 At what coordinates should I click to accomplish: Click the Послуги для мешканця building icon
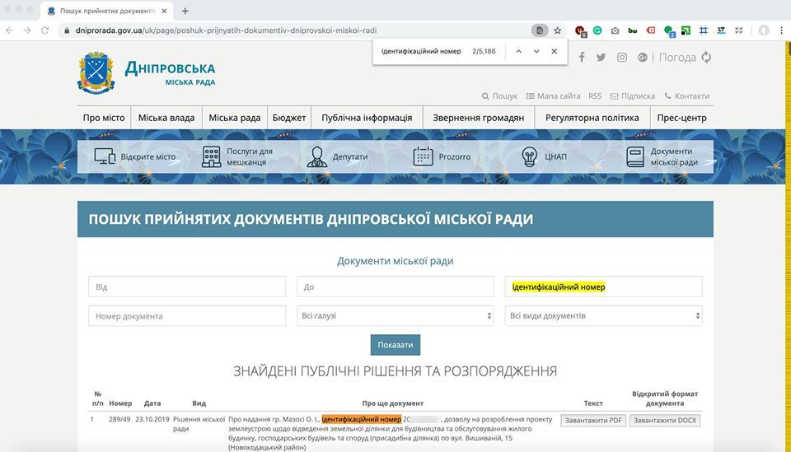[x=211, y=156]
